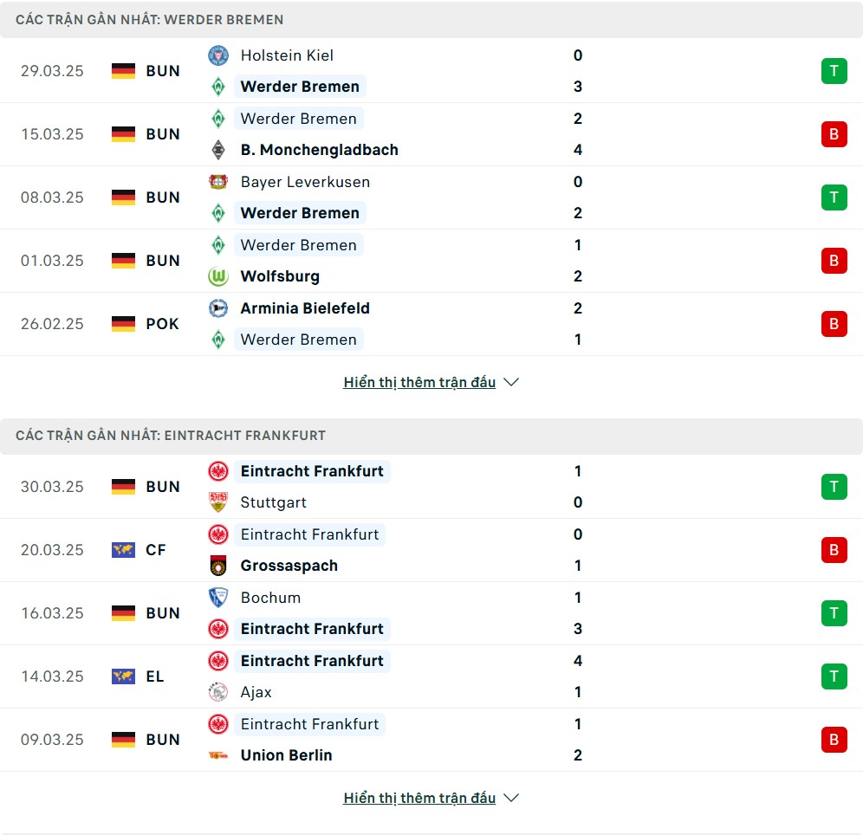This screenshot has width=863, height=835.
Task: Click the Union Berlin club logo
Action: click(218, 755)
